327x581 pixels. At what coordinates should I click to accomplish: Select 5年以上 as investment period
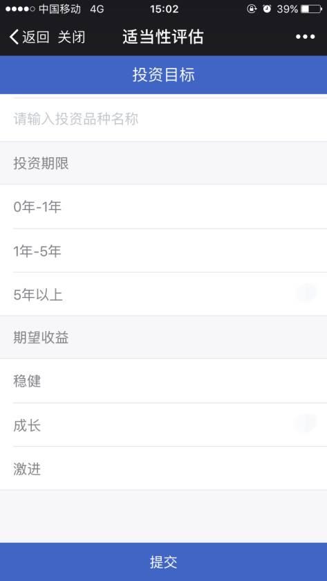coord(163,294)
